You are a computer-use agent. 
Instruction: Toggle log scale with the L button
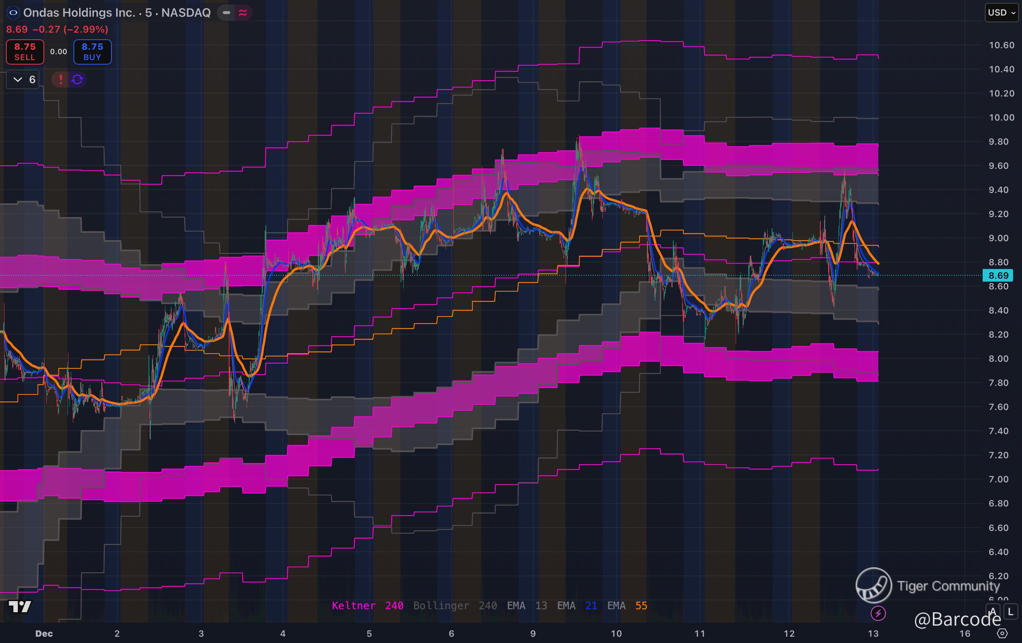(1010, 611)
